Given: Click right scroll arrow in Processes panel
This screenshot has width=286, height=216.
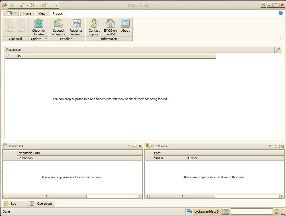Looking at the screenshot, I should point(140,196).
